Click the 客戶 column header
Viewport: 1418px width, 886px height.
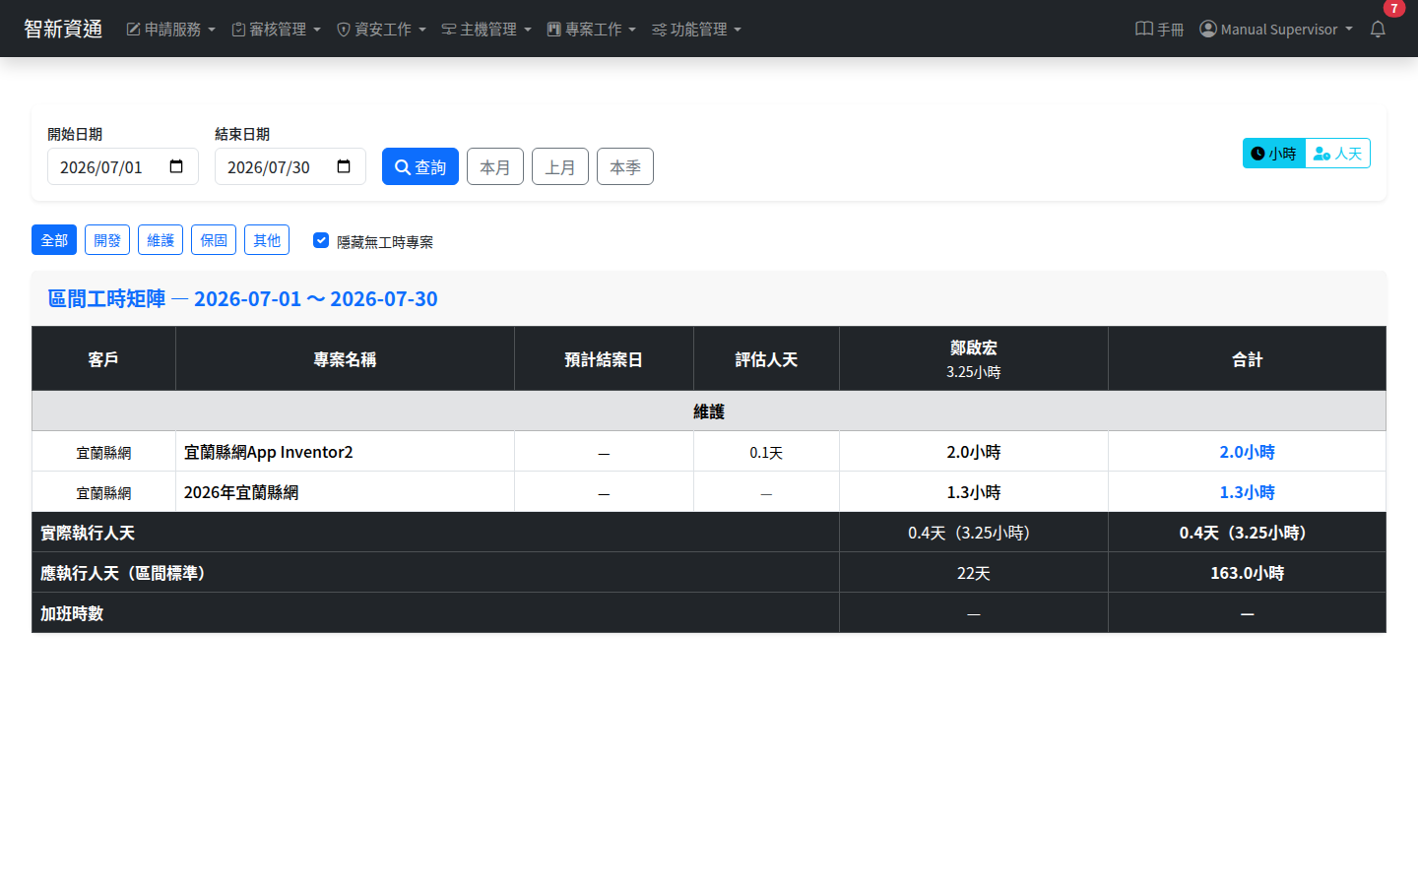click(103, 358)
